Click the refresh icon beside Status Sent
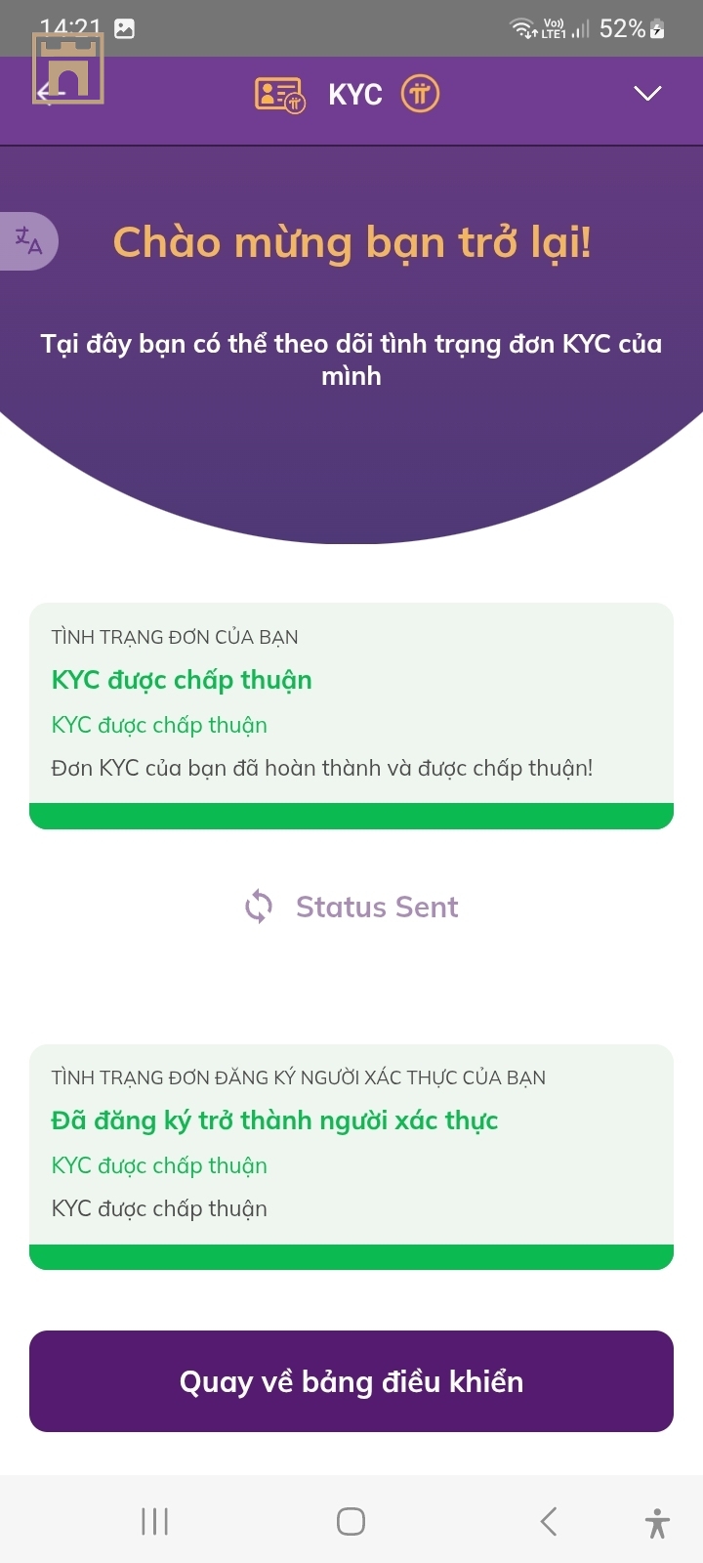703x1563 pixels. click(x=259, y=907)
